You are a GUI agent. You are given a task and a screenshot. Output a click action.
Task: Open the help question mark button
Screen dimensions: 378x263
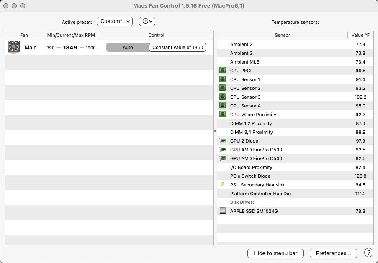tap(369, 253)
